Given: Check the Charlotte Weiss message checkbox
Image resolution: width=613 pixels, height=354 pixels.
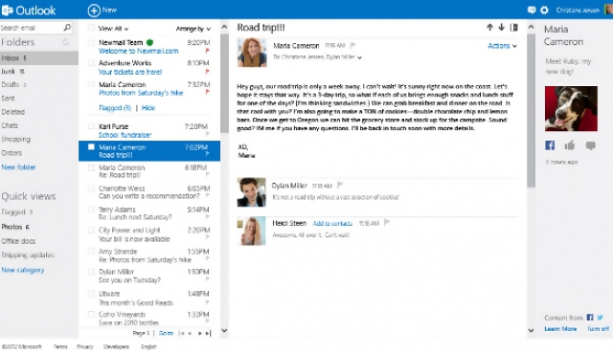Looking at the screenshot, I should (x=91, y=188).
